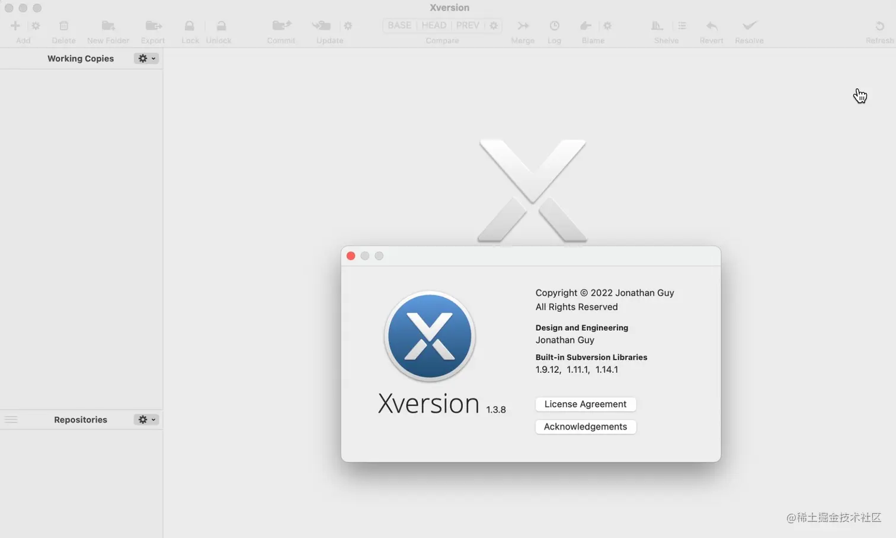The height and width of the screenshot is (538, 896).
Task: Click the Commit toolbar icon
Action: tap(281, 25)
